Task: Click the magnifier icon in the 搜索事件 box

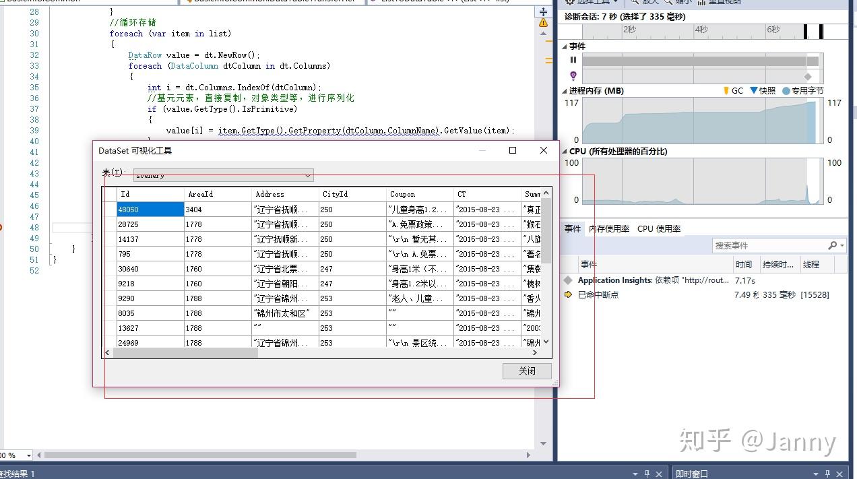Action: 831,245
